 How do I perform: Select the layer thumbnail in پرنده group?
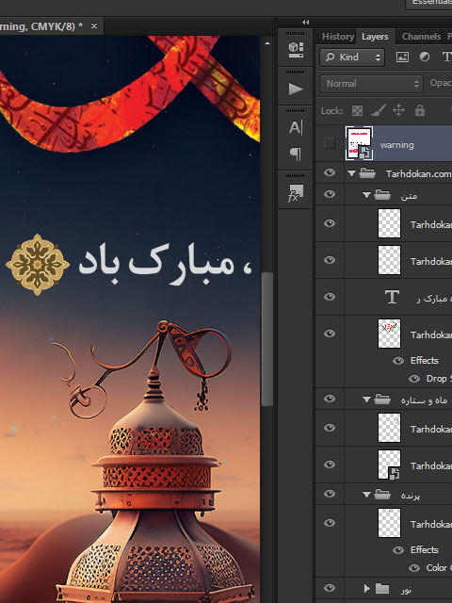pos(389,523)
